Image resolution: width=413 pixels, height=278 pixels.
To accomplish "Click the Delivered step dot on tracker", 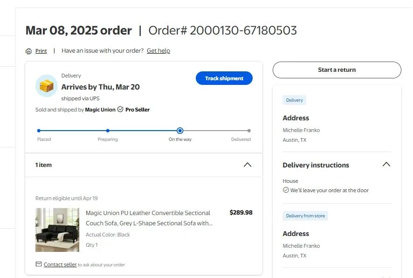I will pos(249,131).
